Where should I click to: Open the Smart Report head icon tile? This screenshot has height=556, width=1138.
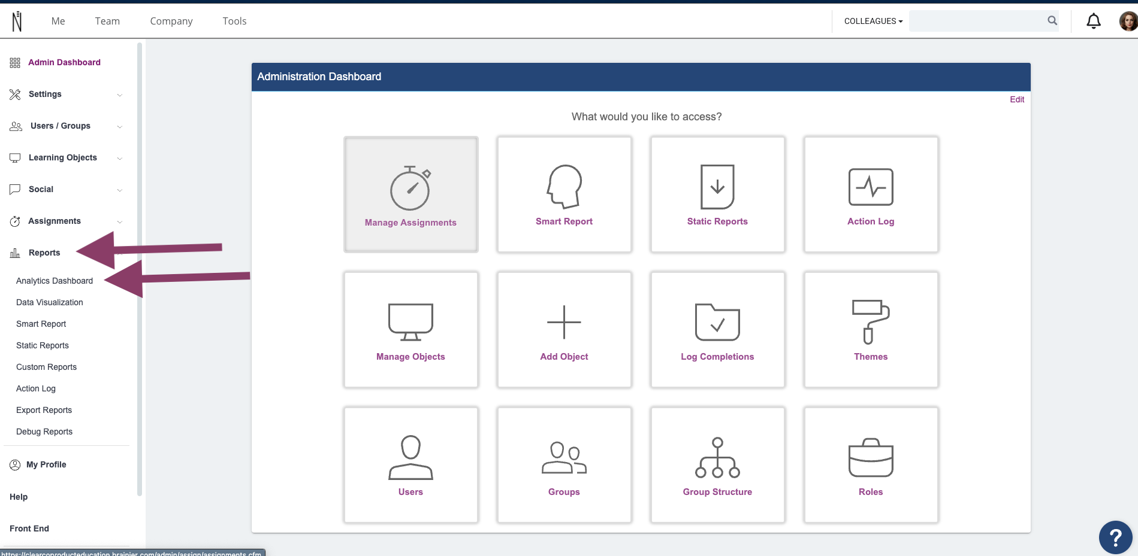point(564,195)
